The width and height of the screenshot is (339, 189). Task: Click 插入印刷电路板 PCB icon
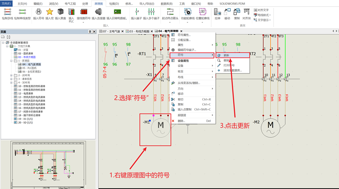(117, 12)
